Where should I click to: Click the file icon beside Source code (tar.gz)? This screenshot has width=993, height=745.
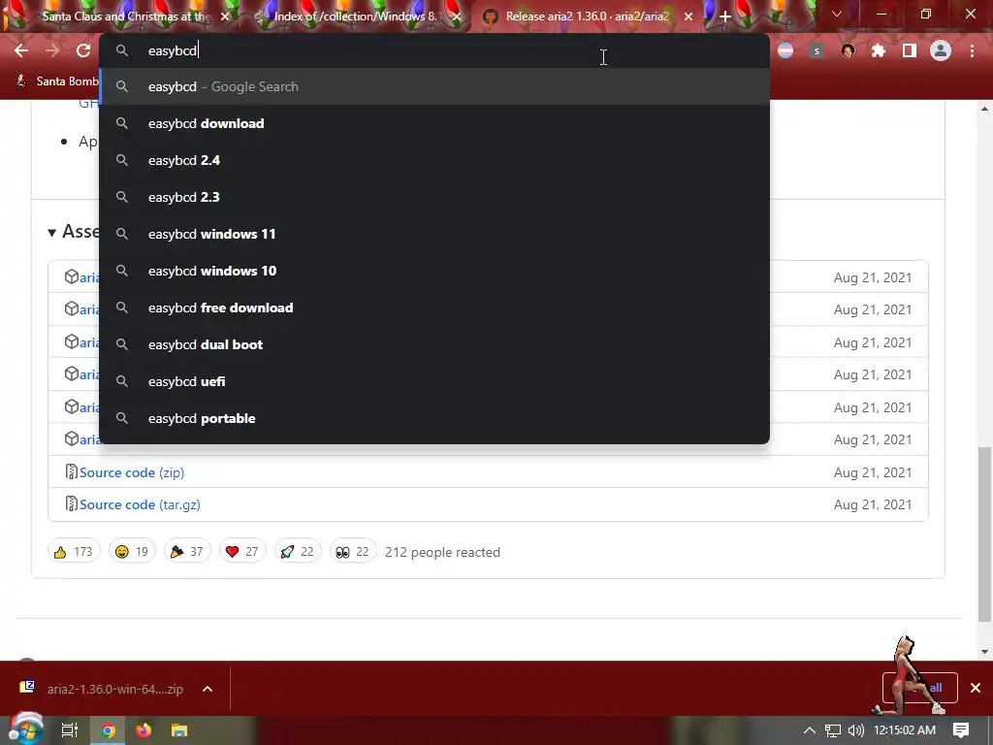71,504
